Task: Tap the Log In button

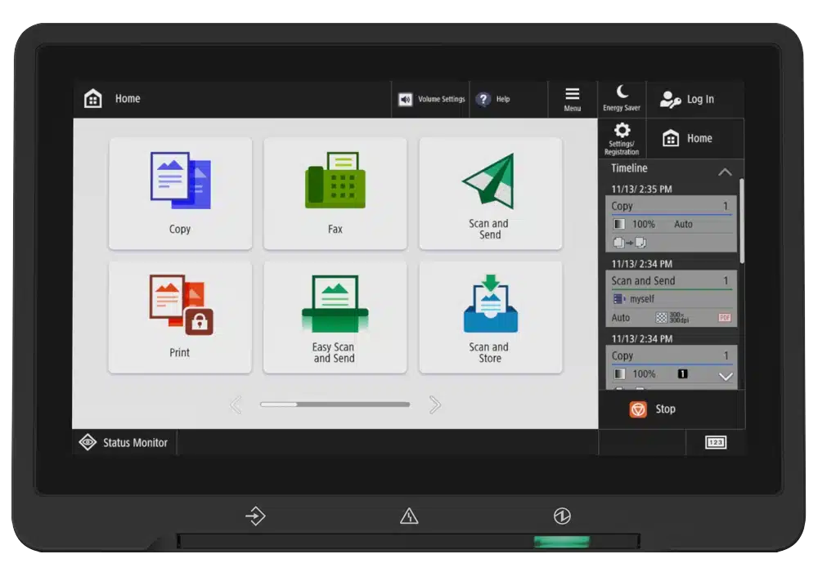Action: pyautogui.click(x=694, y=99)
